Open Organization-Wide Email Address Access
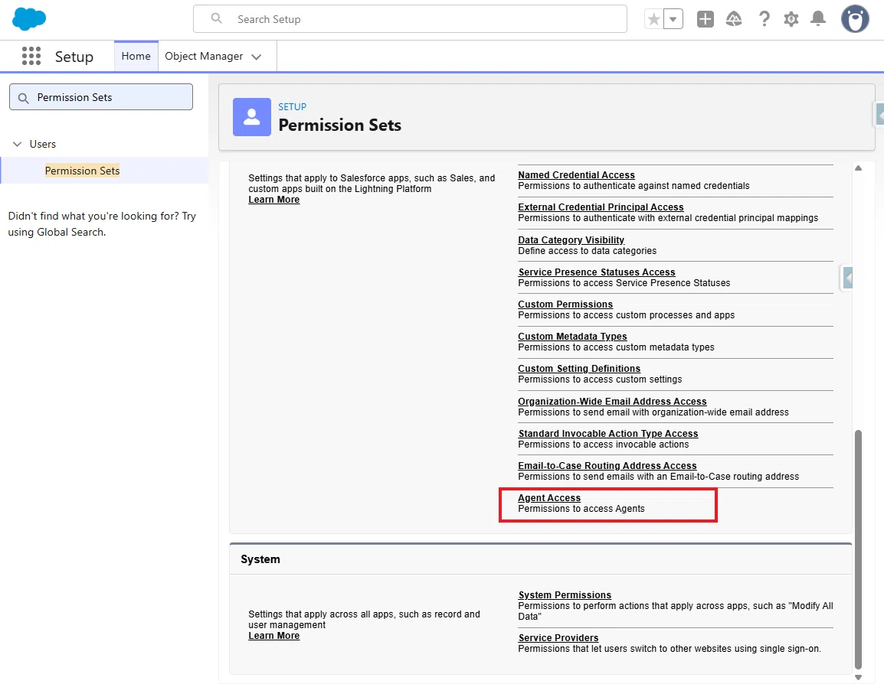The width and height of the screenshot is (884, 684). point(612,402)
